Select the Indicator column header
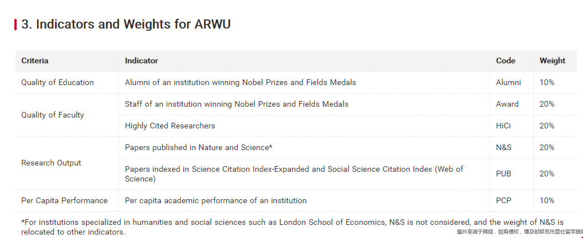 coord(141,60)
